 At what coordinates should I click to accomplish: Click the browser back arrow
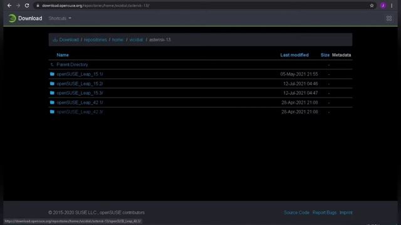pos(9,6)
